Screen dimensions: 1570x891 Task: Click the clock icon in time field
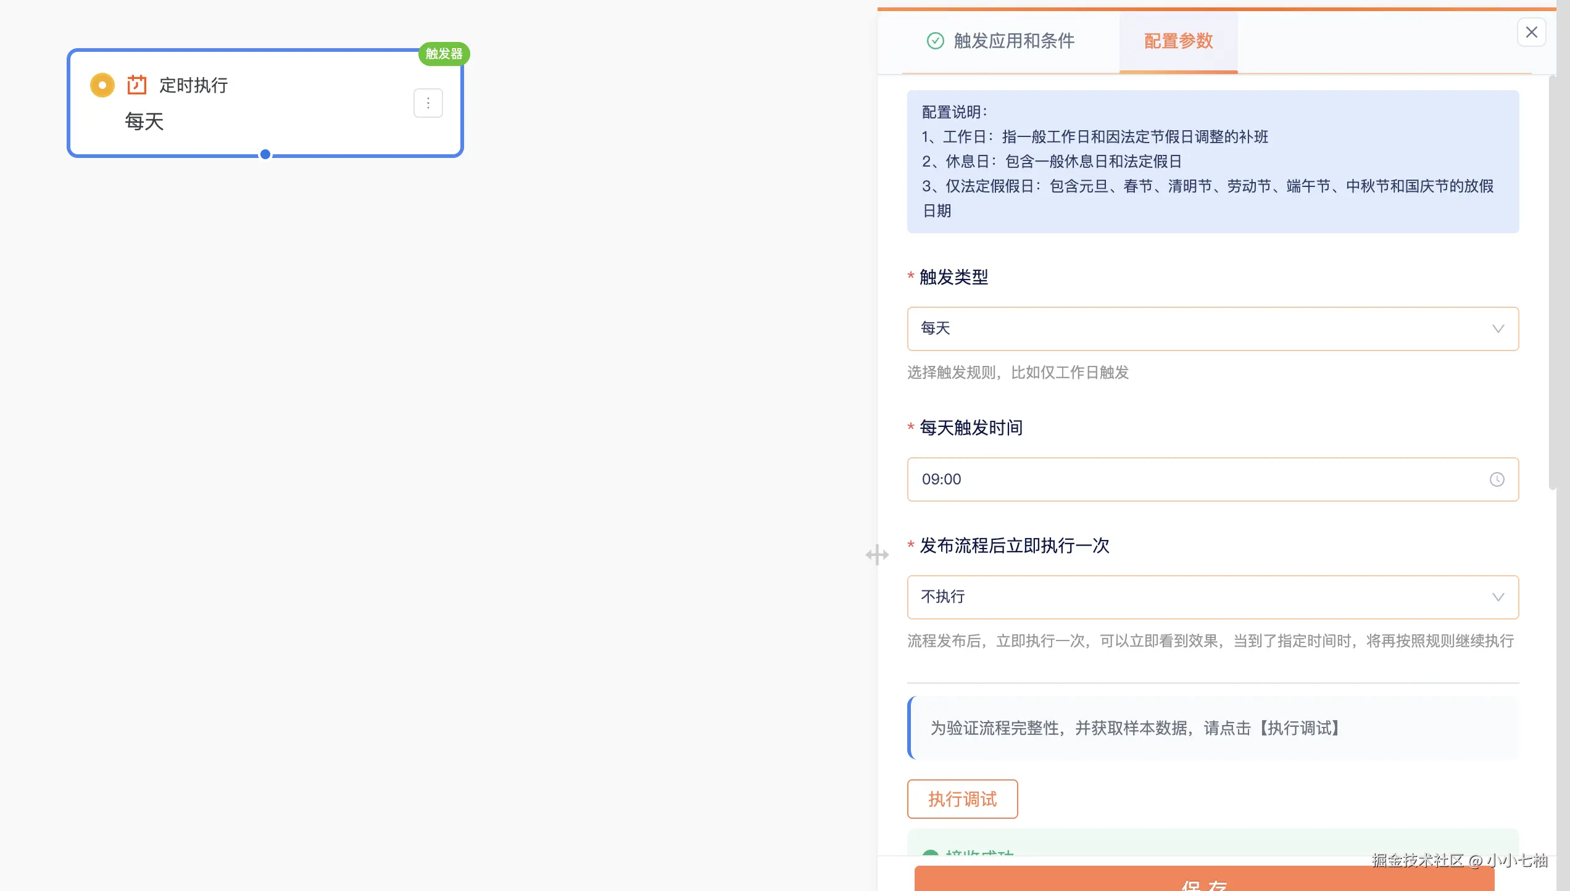click(1497, 479)
